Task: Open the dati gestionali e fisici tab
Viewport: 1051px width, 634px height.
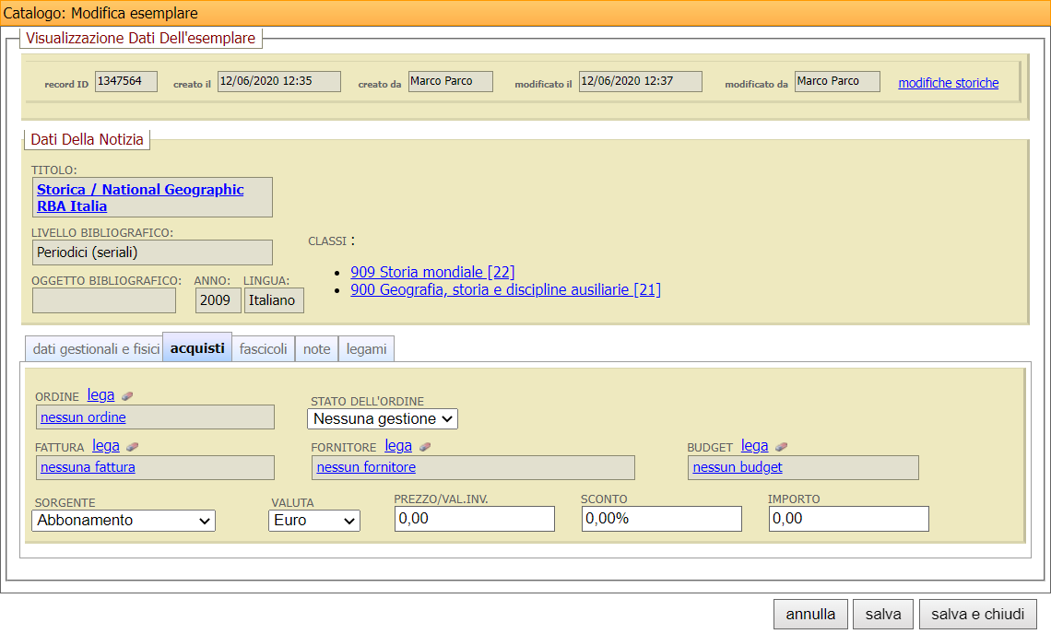Action: [96, 349]
